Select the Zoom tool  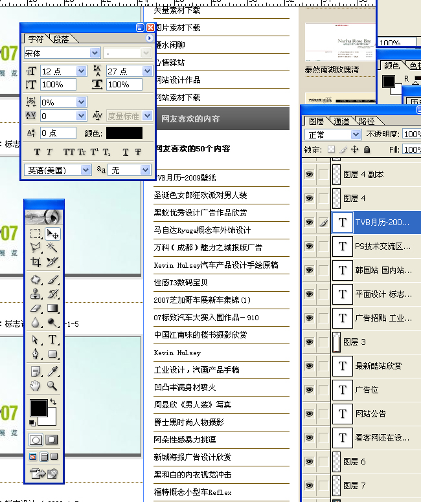coord(52,386)
